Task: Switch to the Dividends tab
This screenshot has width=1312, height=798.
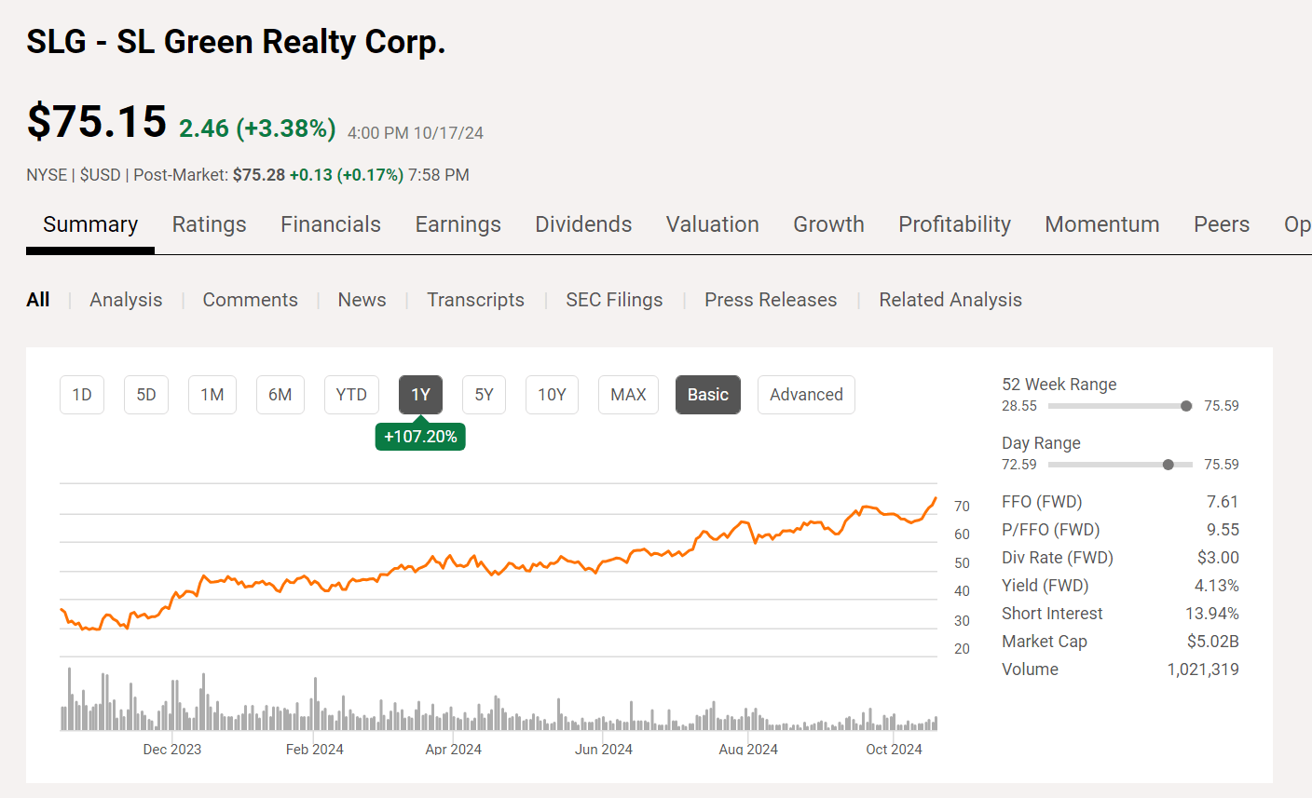Action: 583,224
